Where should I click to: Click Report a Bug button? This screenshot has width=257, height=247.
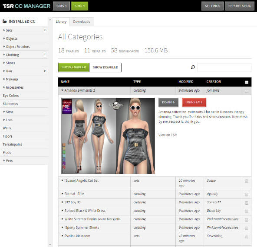(x=240, y=6)
